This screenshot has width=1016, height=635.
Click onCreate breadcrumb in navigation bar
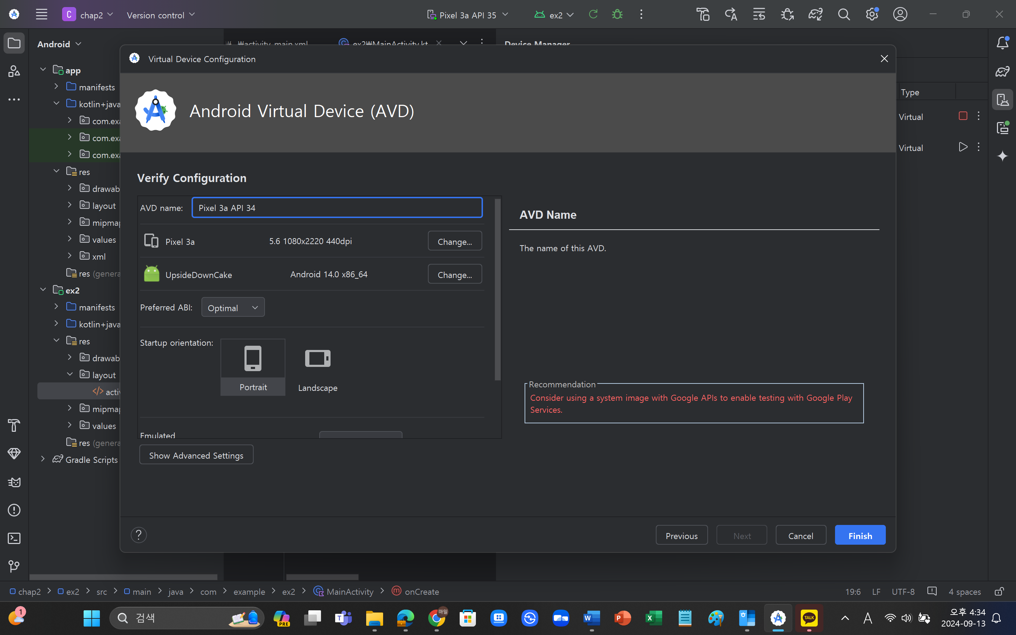(x=415, y=591)
